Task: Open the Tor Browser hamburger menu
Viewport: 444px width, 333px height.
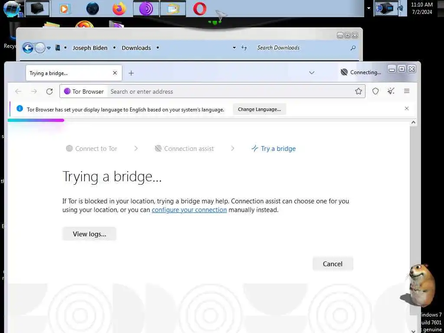Action: coord(407,91)
